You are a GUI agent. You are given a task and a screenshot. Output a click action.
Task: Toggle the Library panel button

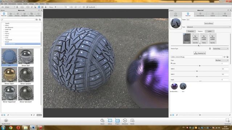(110, 121)
